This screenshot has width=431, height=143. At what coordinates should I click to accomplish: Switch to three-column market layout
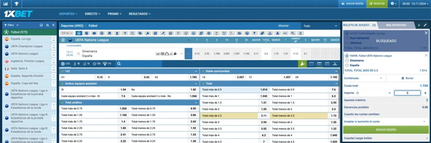pyautogui.click(x=327, y=64)
